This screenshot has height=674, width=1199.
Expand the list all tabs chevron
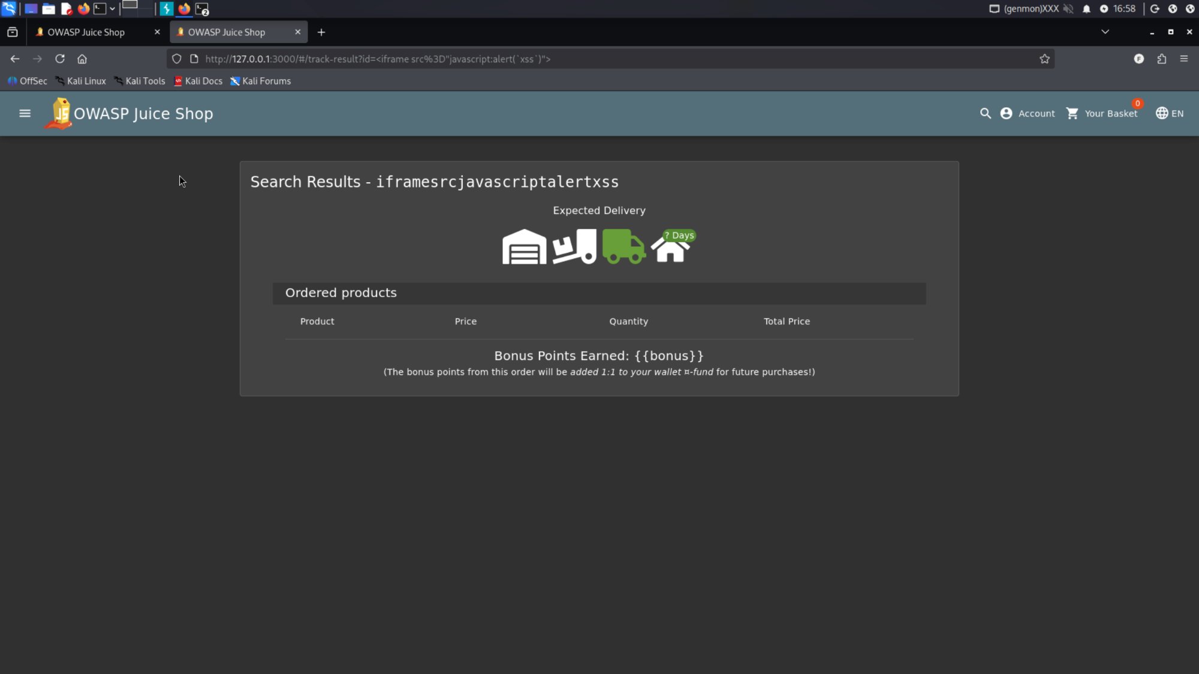tap(1105, 32)
